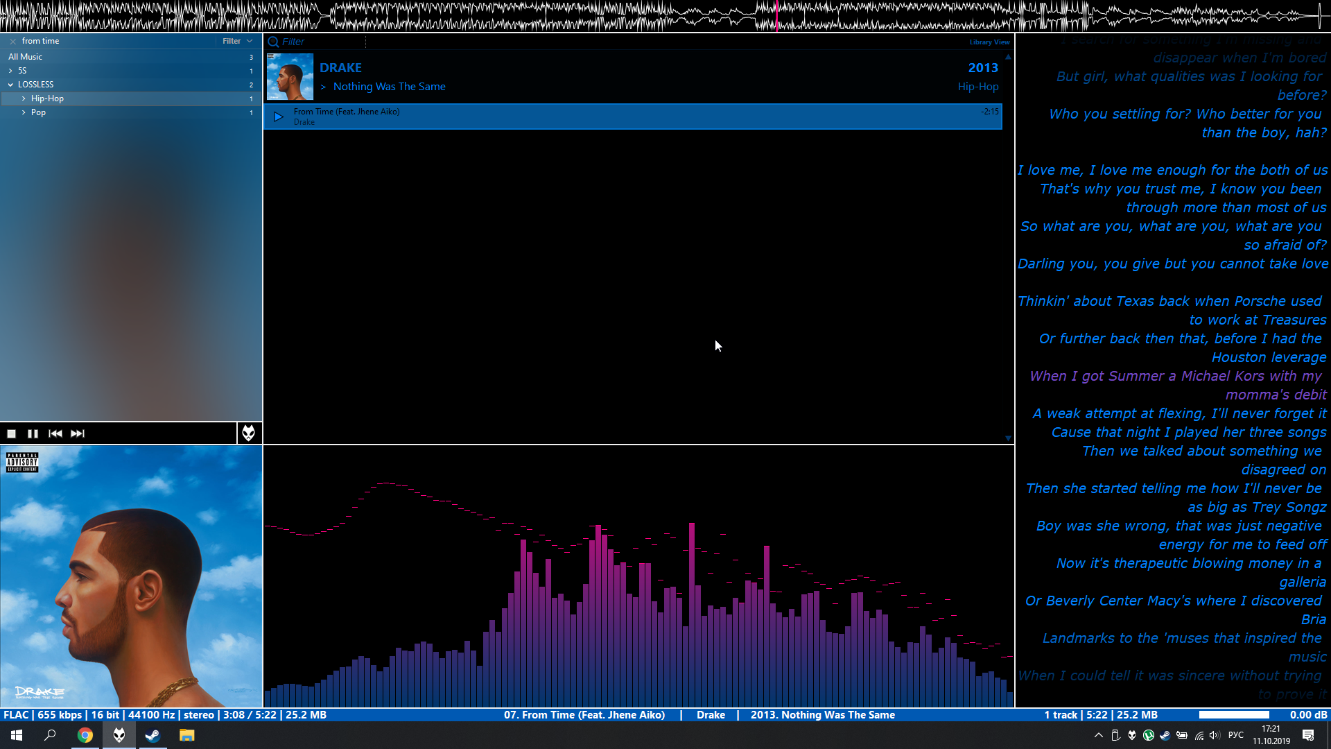
Task: Select All Music in library tree
Action: point(26,57)
